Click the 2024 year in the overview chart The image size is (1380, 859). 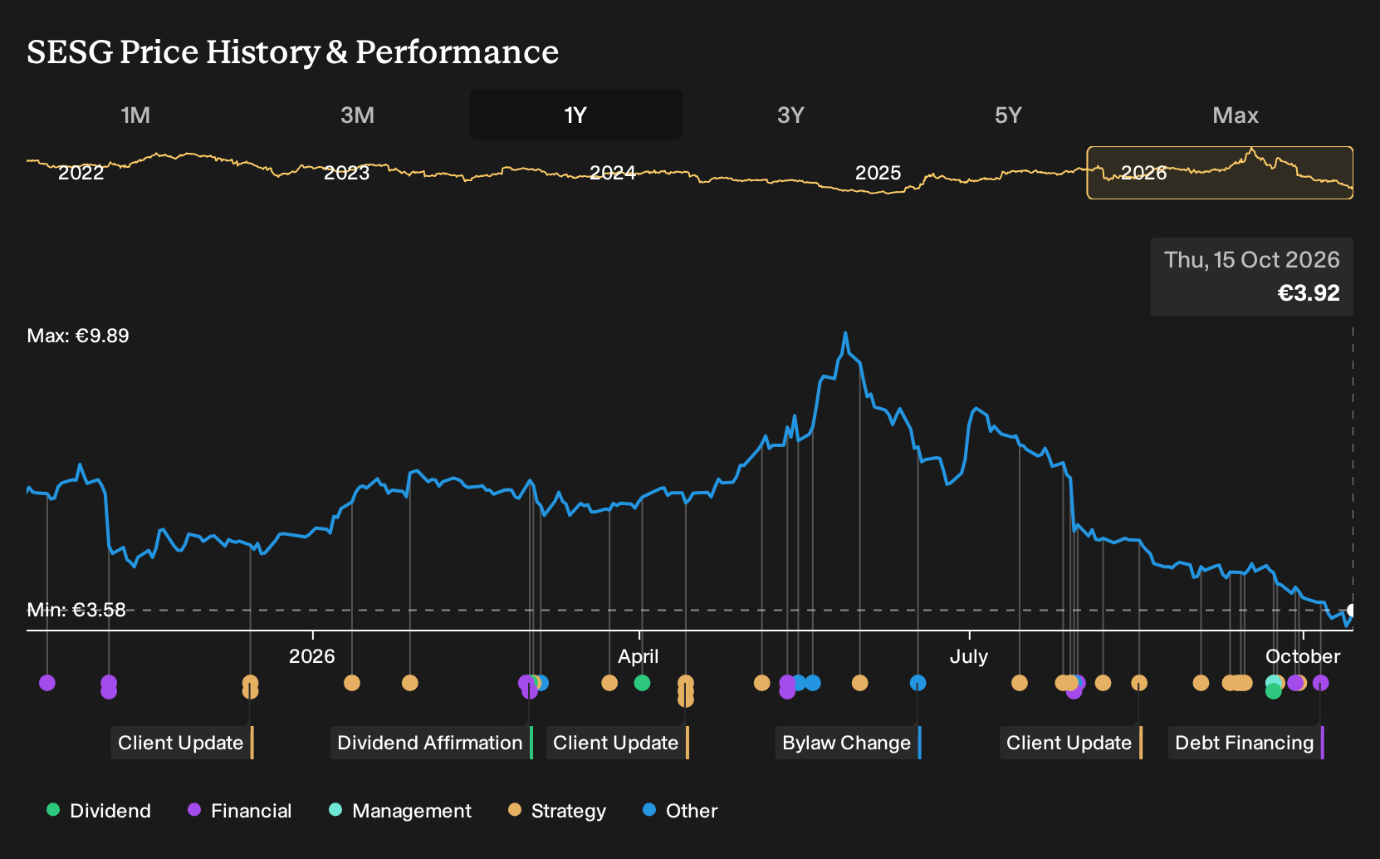click(x=612, y=173)
